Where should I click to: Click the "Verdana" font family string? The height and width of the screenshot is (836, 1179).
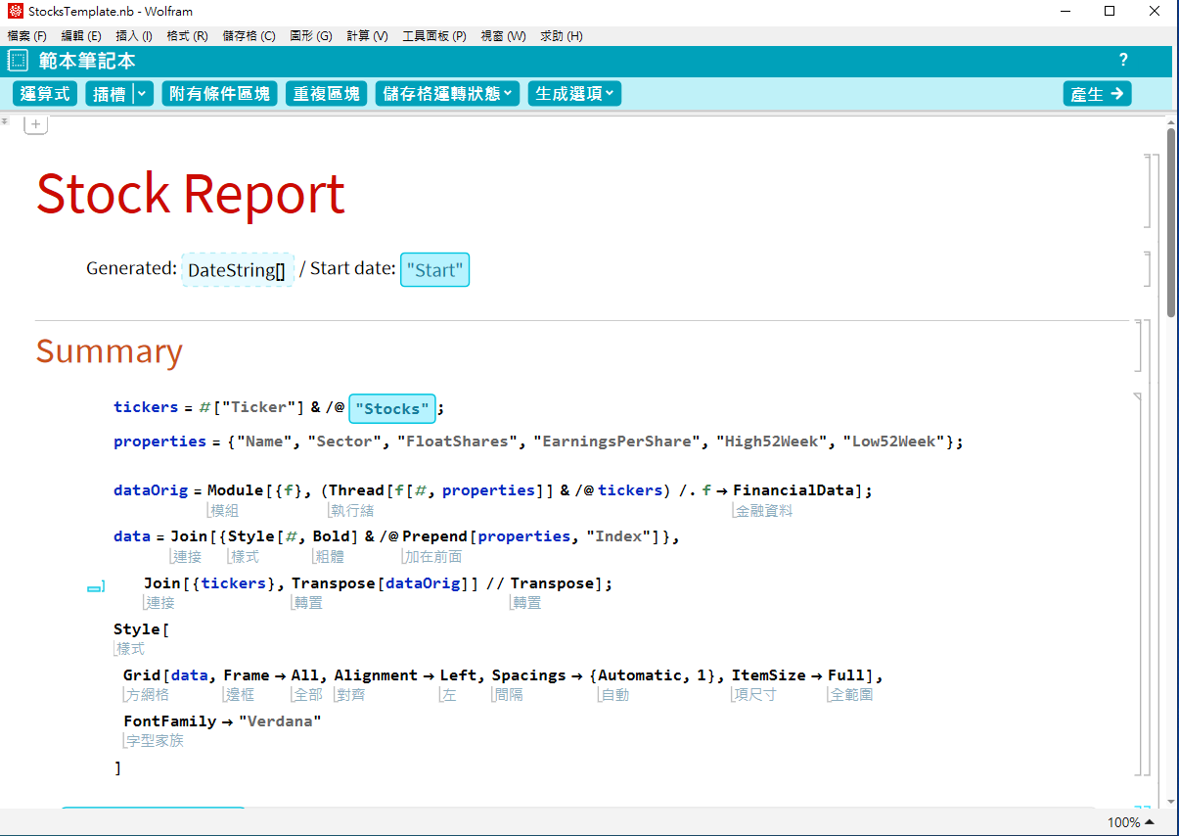[280, 721]
